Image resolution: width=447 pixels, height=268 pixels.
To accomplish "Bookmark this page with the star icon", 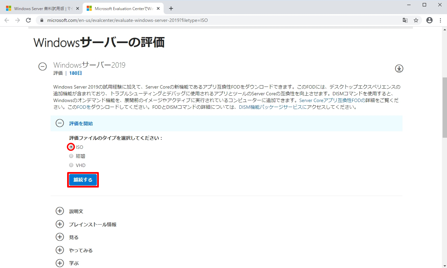I will pyautogui.click(x=416, y=20).
